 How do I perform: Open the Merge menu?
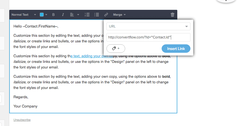click(x=119, y=15)
